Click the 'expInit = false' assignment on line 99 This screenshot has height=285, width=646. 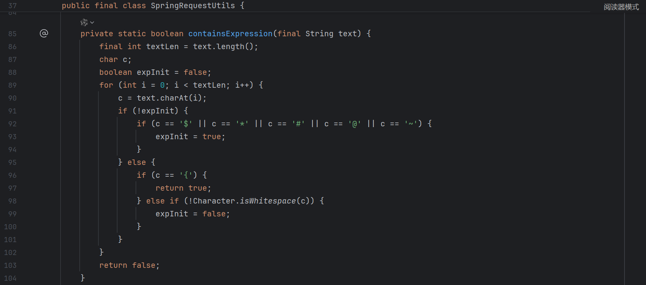click(192, 214)
